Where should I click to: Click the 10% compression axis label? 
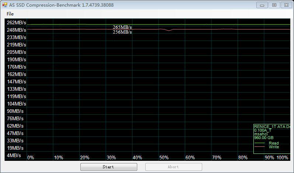click(59, 158)
